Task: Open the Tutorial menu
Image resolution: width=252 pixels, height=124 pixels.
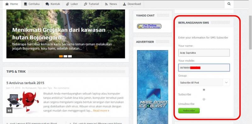Action: 91,4
